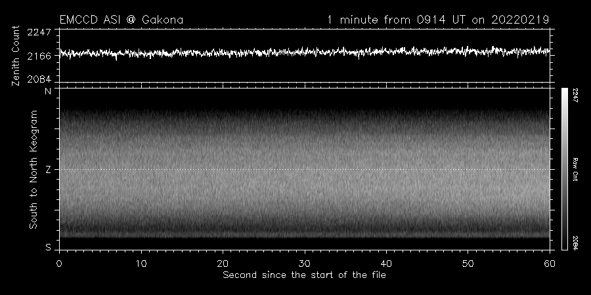Click the x-axis tick label 40

(386, 264)
